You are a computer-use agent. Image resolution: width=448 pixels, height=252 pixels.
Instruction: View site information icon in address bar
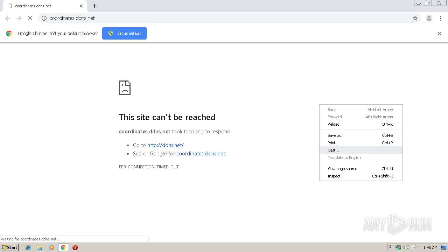(x=44, y=18)
